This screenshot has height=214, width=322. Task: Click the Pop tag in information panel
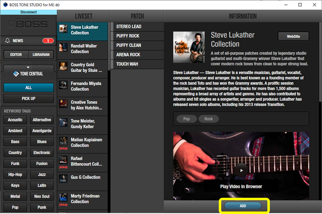[x=186, y=119]
